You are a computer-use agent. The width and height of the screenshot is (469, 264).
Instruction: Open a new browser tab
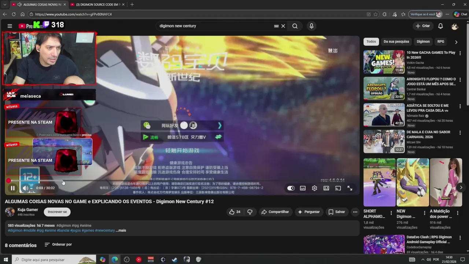click(x=132, y=4)
